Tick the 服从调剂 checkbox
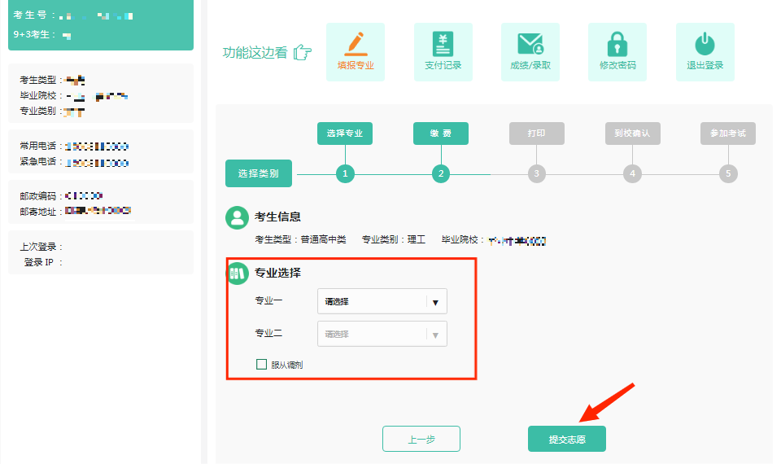Screen dimensions: 781x464 click(261, 365)
